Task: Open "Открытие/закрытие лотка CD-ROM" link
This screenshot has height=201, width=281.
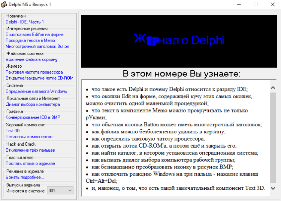Action: click(x=39, y=78)
